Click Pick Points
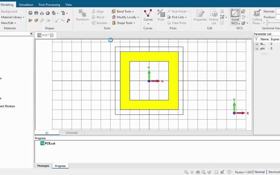 [178, 11]
